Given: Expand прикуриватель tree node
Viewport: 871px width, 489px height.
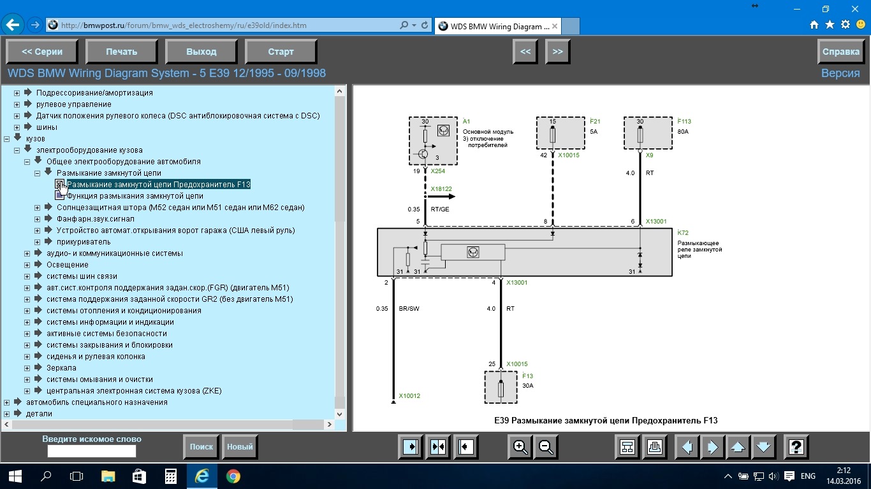Looking at the screenshot, I should 38,242.
